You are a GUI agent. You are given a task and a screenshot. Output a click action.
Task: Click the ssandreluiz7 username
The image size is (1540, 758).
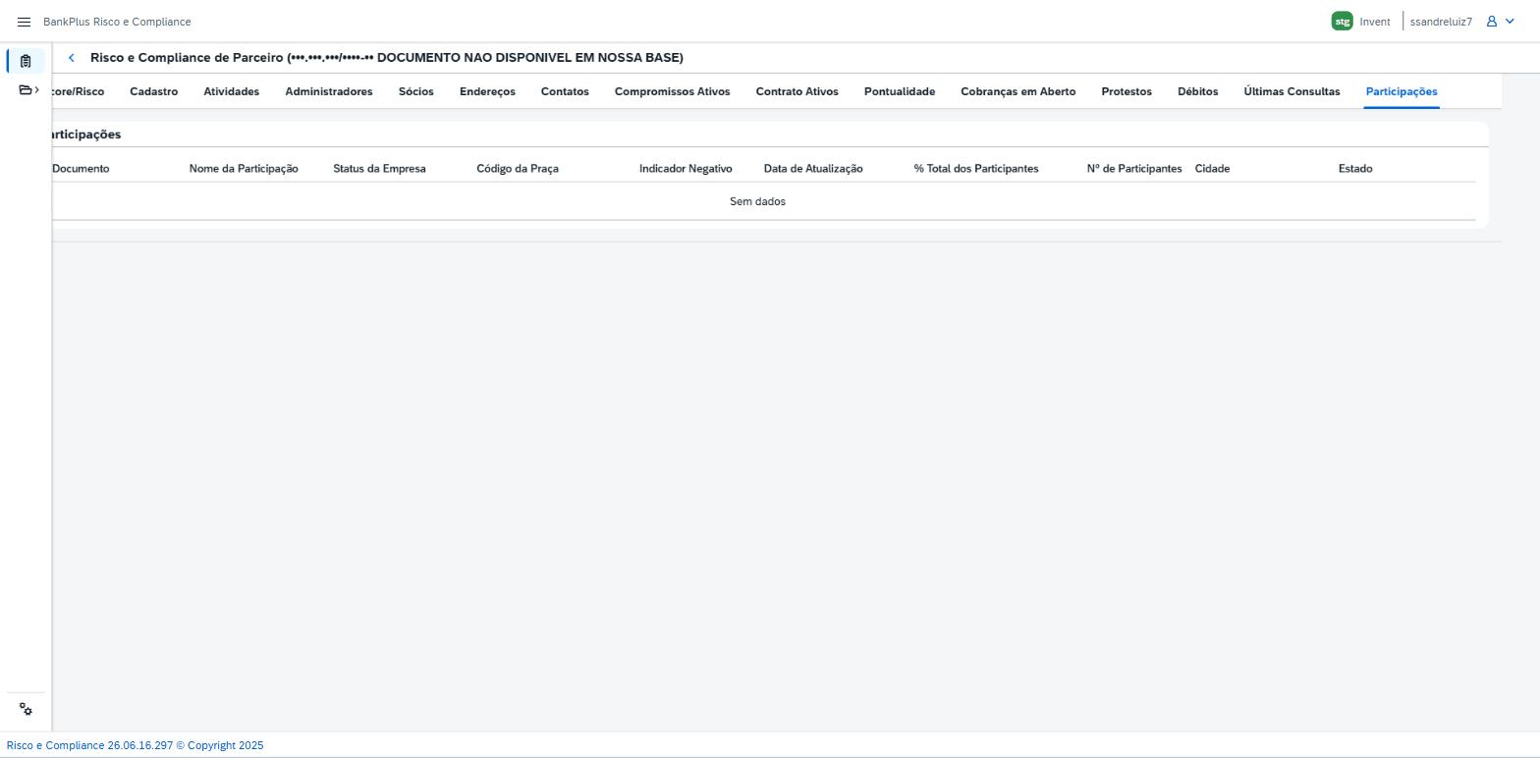(1441, 22)
